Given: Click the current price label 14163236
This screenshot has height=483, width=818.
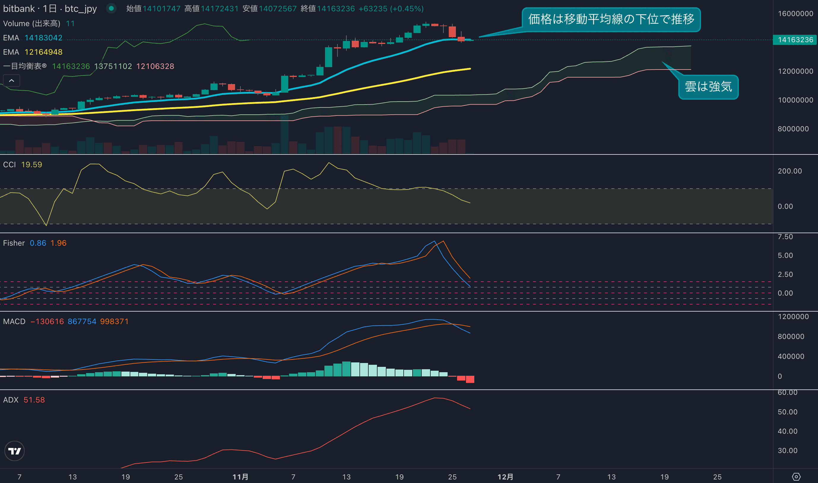Looking at the screenshot, I should 795,40.
